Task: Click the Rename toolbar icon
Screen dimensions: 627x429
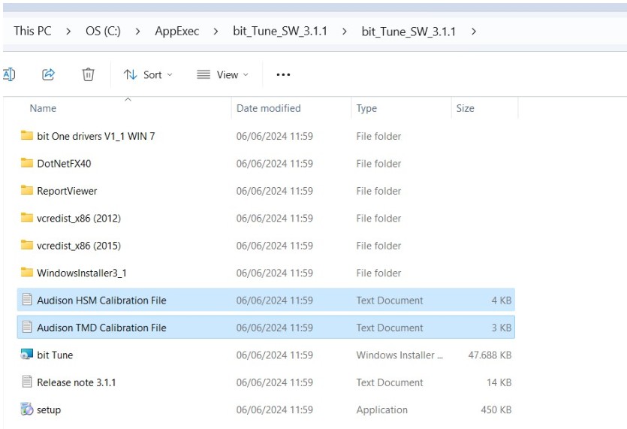Action: [x=9, y=74]
